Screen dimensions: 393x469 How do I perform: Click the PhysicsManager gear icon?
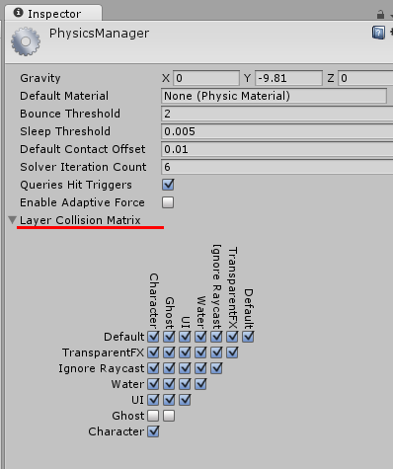pos(26,41)
